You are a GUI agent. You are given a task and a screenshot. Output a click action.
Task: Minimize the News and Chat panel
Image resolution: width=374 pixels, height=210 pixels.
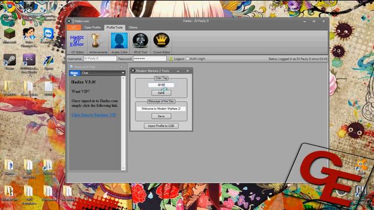click(x=112, y=67)
